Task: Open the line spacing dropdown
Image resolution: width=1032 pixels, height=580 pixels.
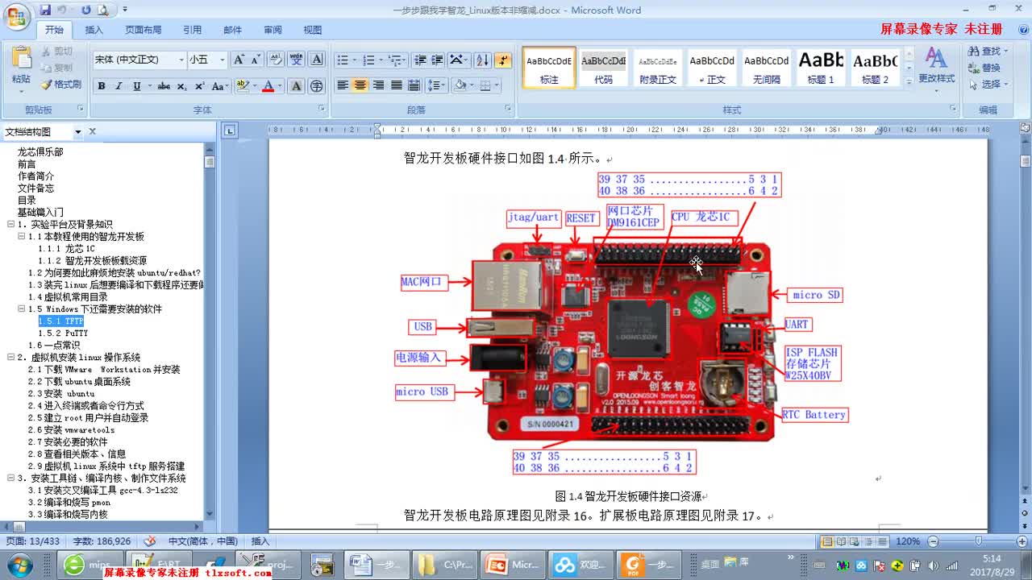Action: point(444,85)
